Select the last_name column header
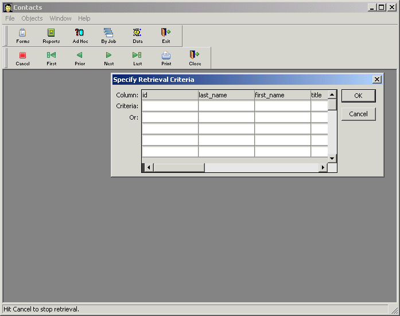The image size is (400, 316). [x=226, y=95]
